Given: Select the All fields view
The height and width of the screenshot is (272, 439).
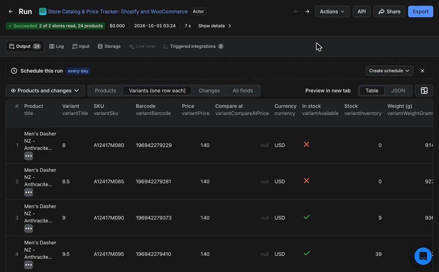Looking at the screenshot, I should [x=243, y=91].
